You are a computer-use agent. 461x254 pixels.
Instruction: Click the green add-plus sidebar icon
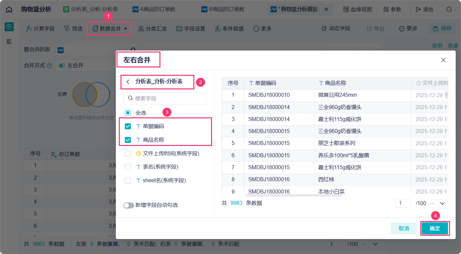(x=9, y=27)
